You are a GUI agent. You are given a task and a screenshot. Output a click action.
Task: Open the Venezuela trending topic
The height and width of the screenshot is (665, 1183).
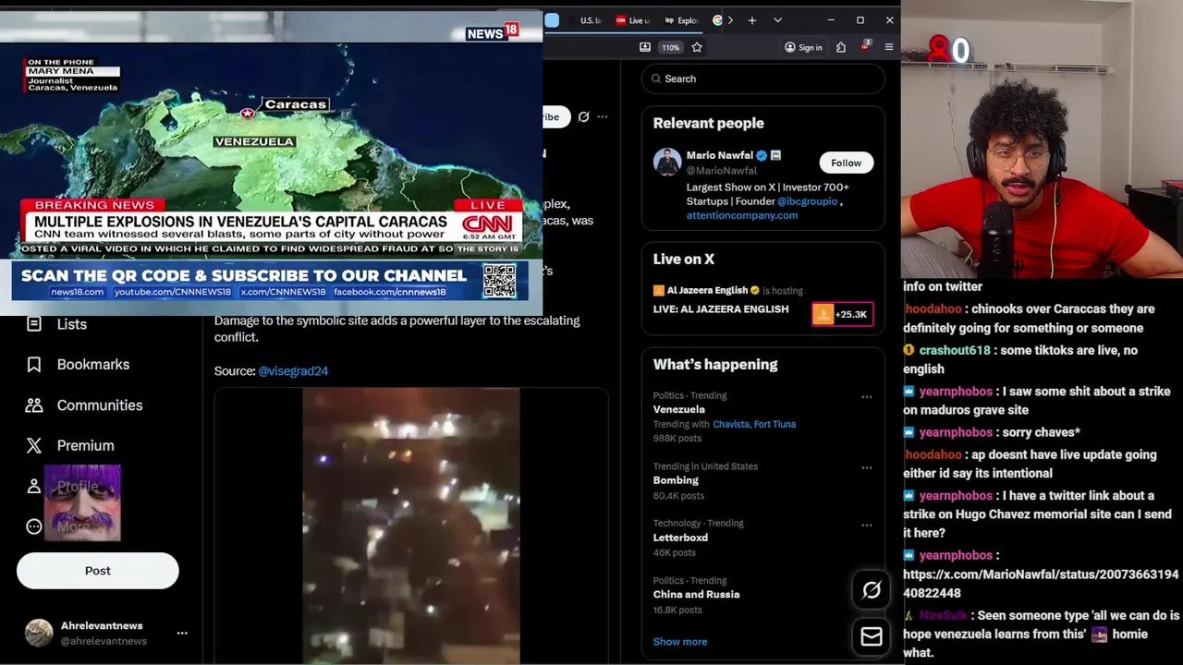coord(678,409)
